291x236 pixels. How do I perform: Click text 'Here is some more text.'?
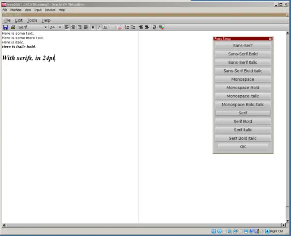pyautogui.click(x=23, y=38)
